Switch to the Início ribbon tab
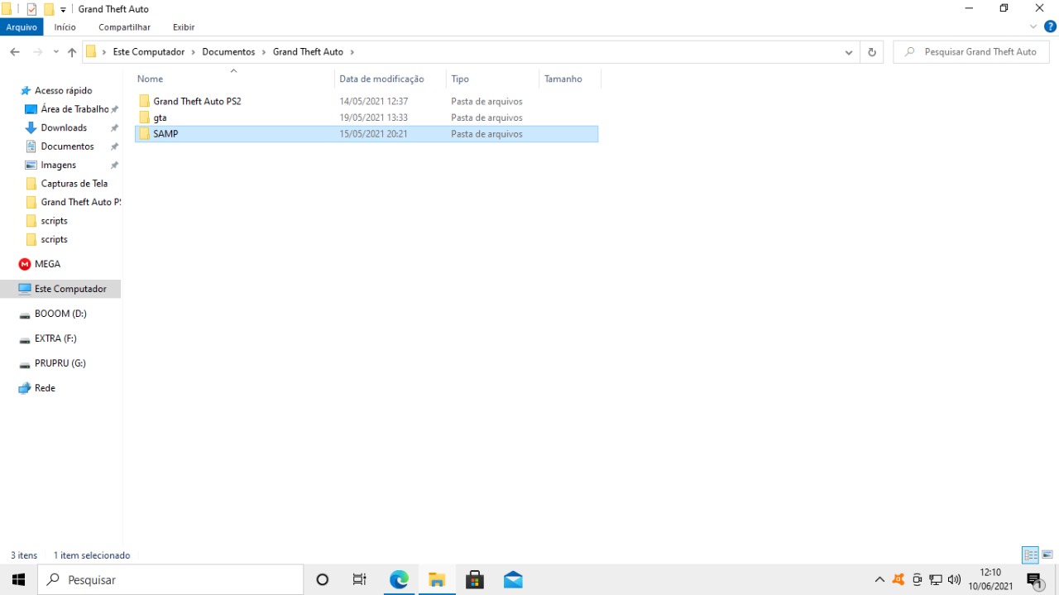This screenshot has height=595, width=1059. [65, 27]
